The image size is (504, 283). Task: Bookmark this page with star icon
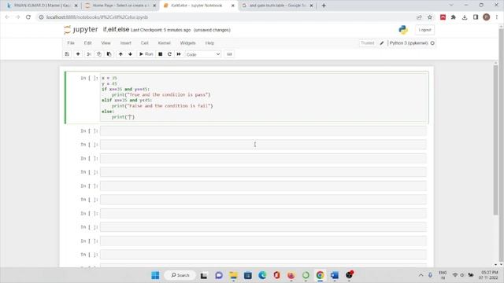(430, 17)
